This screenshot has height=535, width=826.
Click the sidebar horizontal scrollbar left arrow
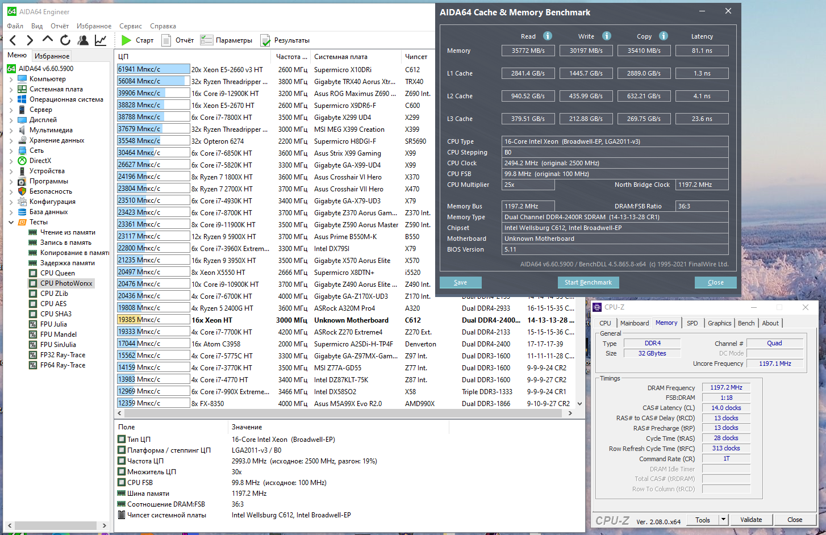click(9, 526)
